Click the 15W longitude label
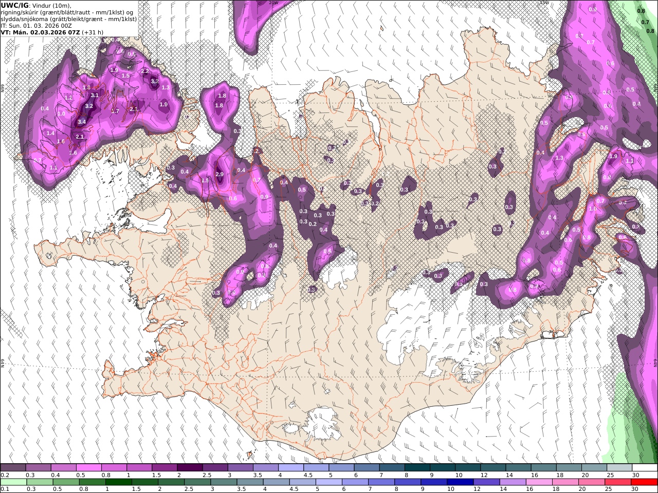 click(544, 3)
